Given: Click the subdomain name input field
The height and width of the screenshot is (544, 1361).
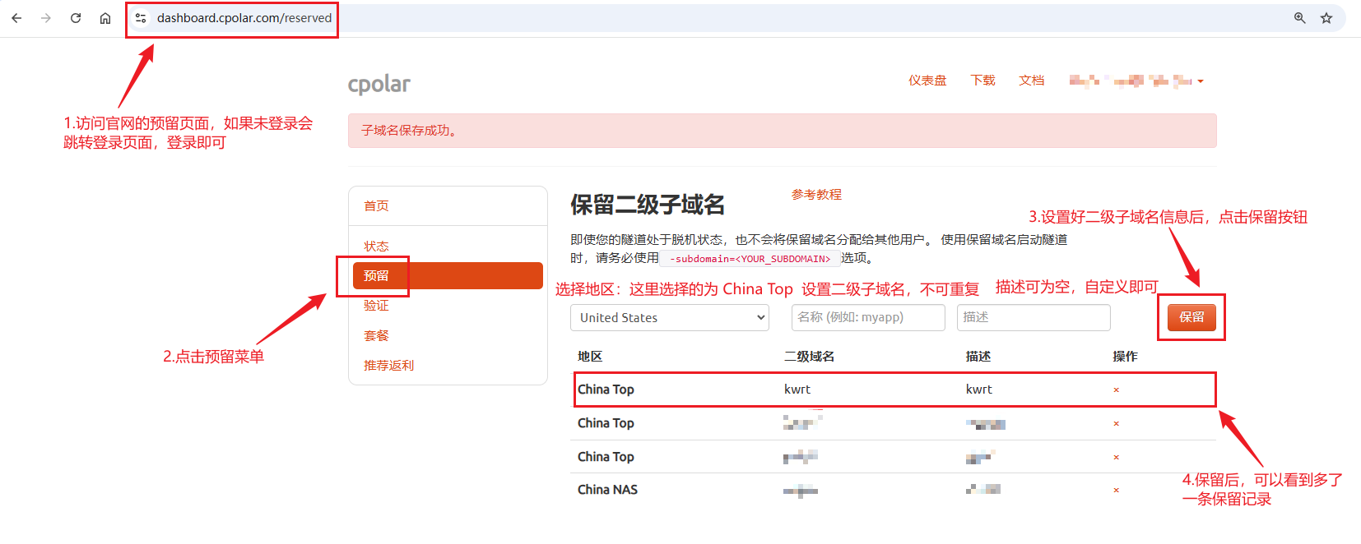Looking at the screenshot, I should click(868, 318).
